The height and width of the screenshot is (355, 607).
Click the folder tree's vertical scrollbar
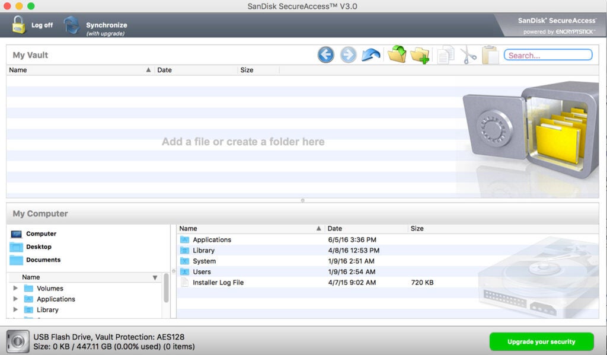click(x=166, y=288)
